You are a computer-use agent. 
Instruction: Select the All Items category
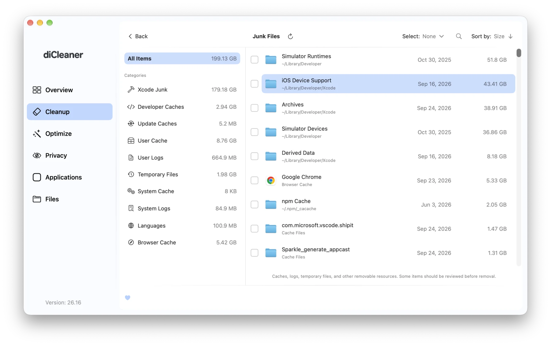pyautogui.click(x=182, y=58)
